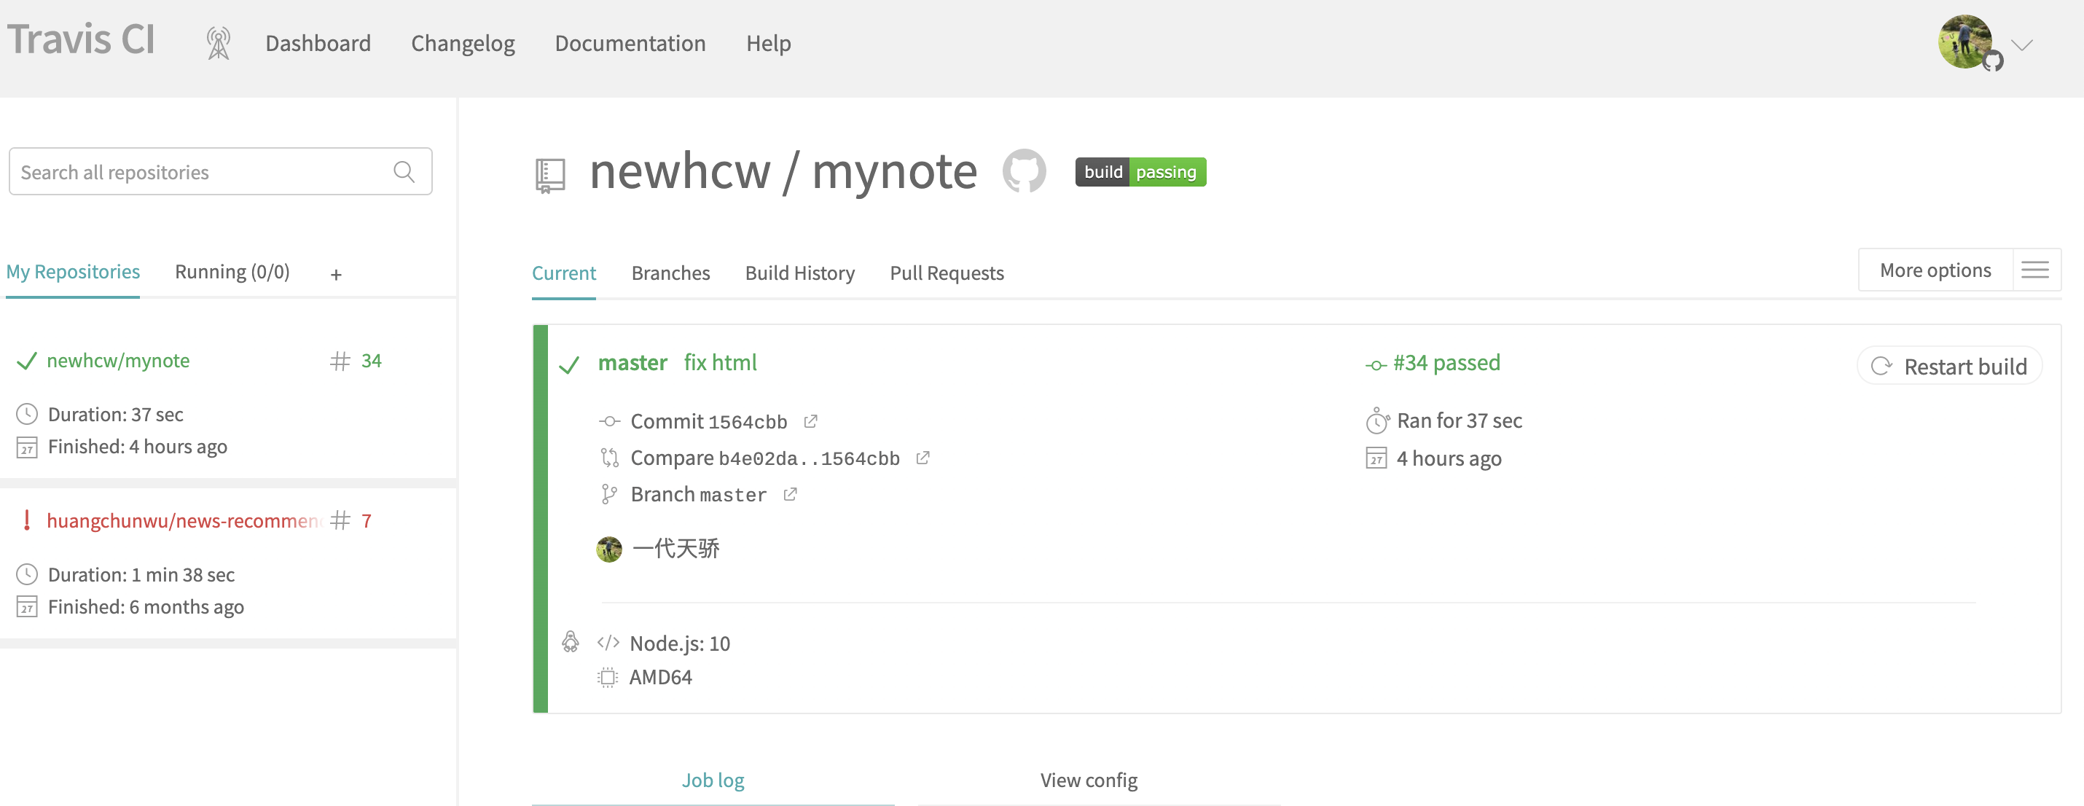Switch to the Job log tab

[x=713, y=781]
